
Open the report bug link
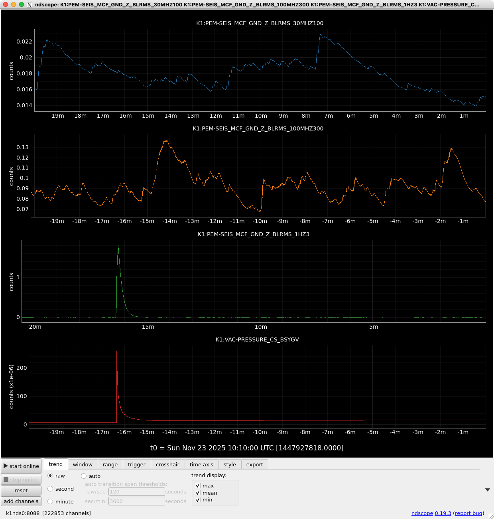[x=468, y=513]
